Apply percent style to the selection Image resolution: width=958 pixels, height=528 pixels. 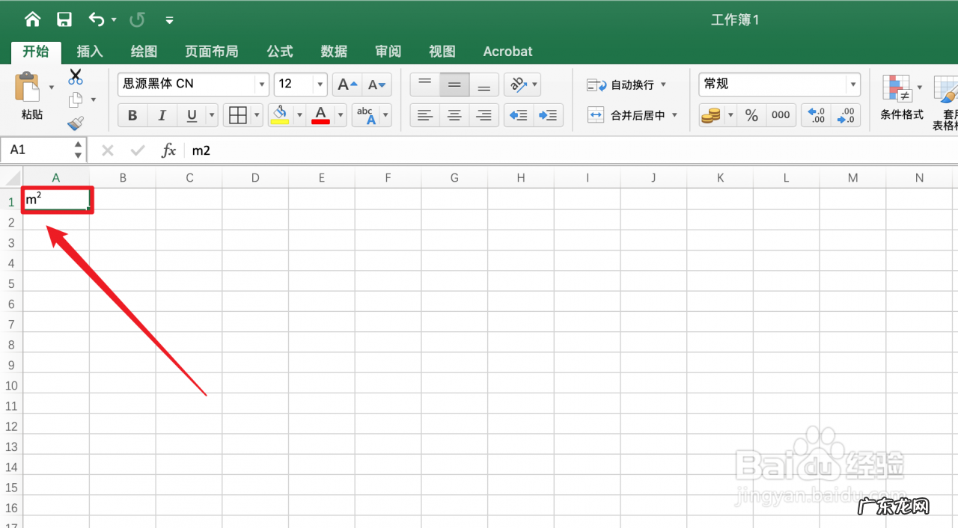point(751,114)
